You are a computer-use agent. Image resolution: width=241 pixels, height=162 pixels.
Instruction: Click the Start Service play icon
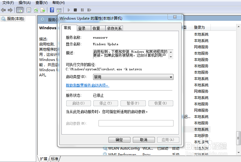coord(69,10)
